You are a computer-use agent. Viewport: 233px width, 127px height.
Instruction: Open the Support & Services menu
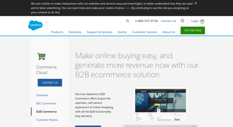100,32
